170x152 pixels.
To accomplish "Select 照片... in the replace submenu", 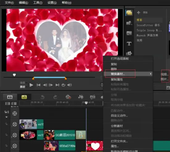I will (x=165, y=79).
